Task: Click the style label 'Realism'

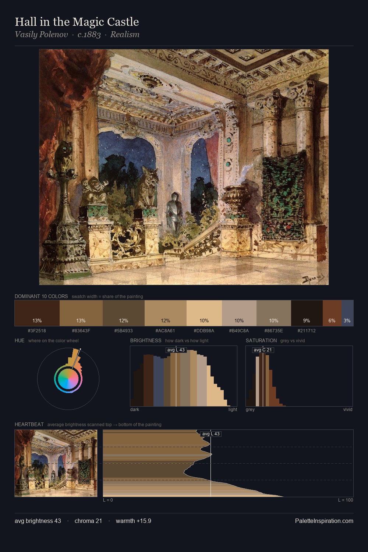Action: tap(125, 35)
